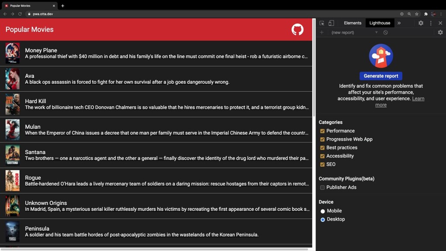The height and width of the screenshot is (251, 446).
Task: Click the Lighthouse lighthouse logo
Action: [381, 56]
